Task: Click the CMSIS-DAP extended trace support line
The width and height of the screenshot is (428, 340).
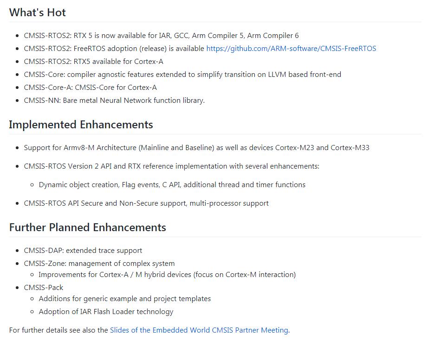Action: 83,251
